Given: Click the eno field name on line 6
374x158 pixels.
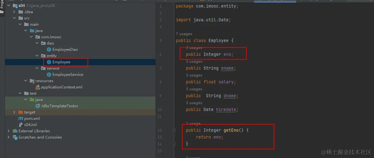Looking at the screenshot, I should click(x=227, y=54).
